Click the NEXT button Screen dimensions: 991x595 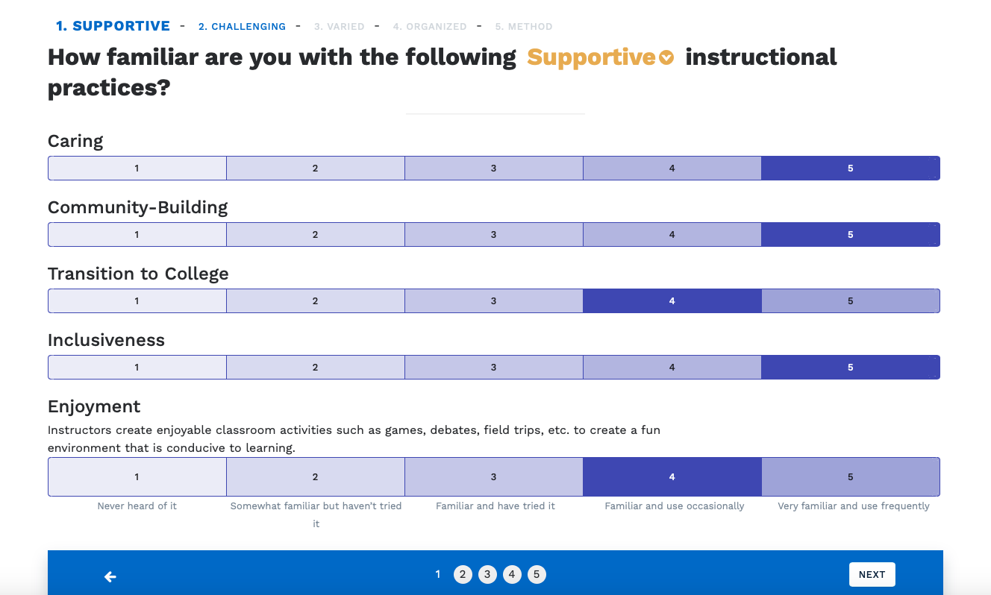pos(872,574)
